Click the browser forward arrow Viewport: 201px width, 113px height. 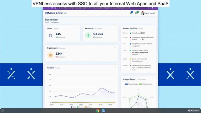[x=48, y=8]
